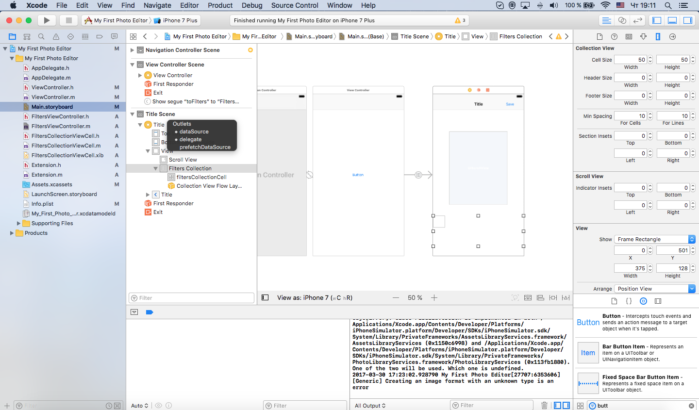
Task: Select the Size inspector tab
Action: click(658, 36)
